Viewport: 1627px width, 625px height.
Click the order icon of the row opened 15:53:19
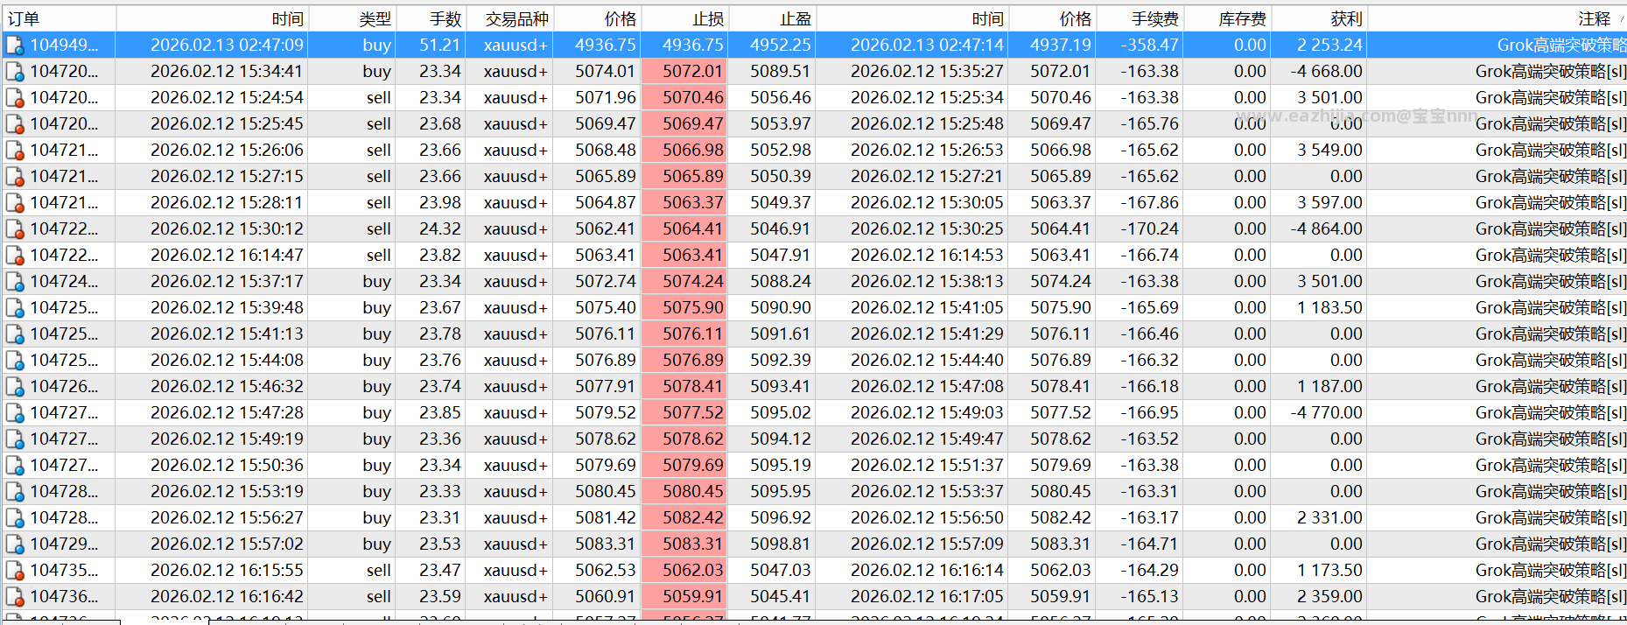pyautogui.click(x=15, y=492)
